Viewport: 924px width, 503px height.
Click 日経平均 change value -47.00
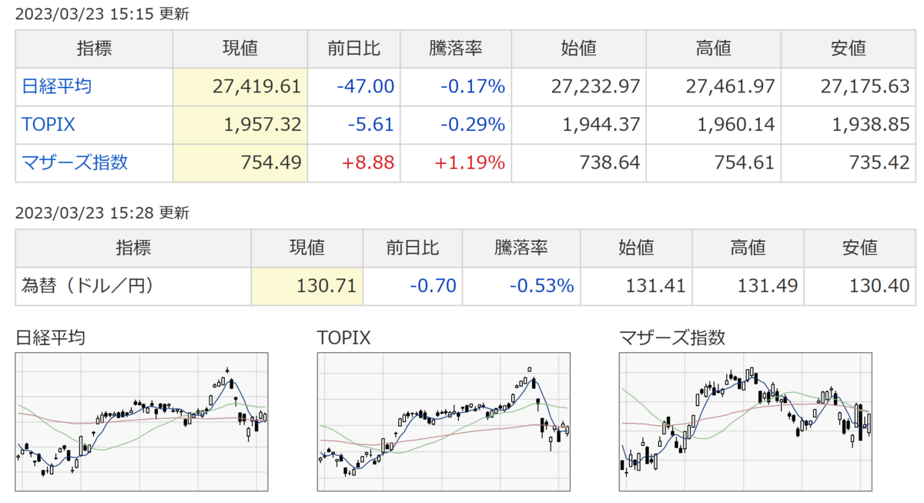click(365, 86)
